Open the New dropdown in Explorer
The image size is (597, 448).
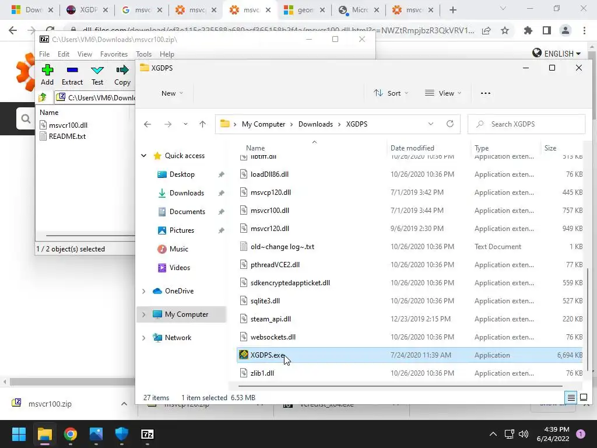coord(172,93)
